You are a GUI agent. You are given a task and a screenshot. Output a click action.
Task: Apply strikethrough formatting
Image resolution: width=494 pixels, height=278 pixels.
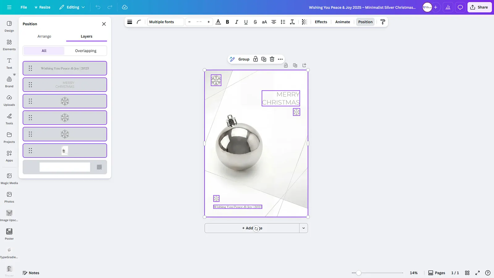[255, 22]
